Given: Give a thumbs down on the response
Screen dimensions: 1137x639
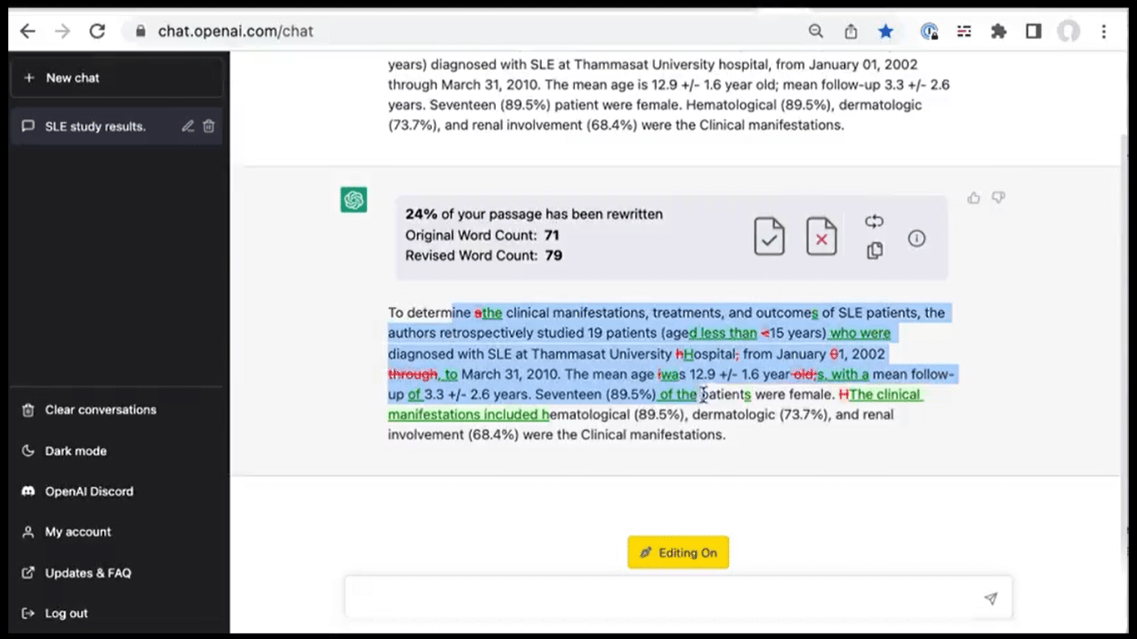Looking at the screenshot, I should 998,198.
